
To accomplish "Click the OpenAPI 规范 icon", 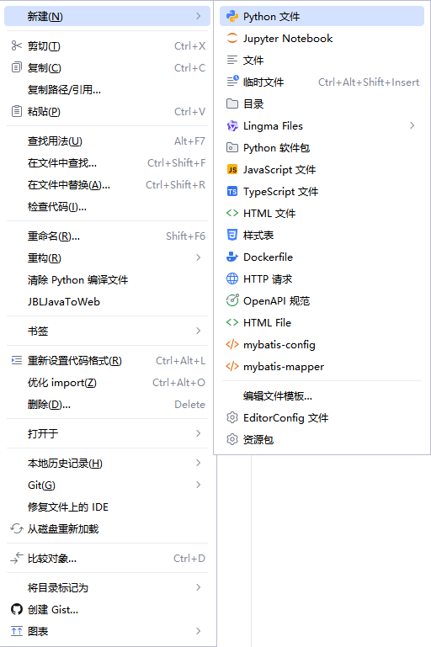I will click(232, 300).
